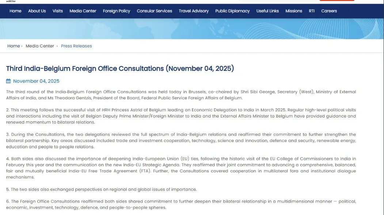Open the Press Releases breadcrumb link

click(76, 46)
